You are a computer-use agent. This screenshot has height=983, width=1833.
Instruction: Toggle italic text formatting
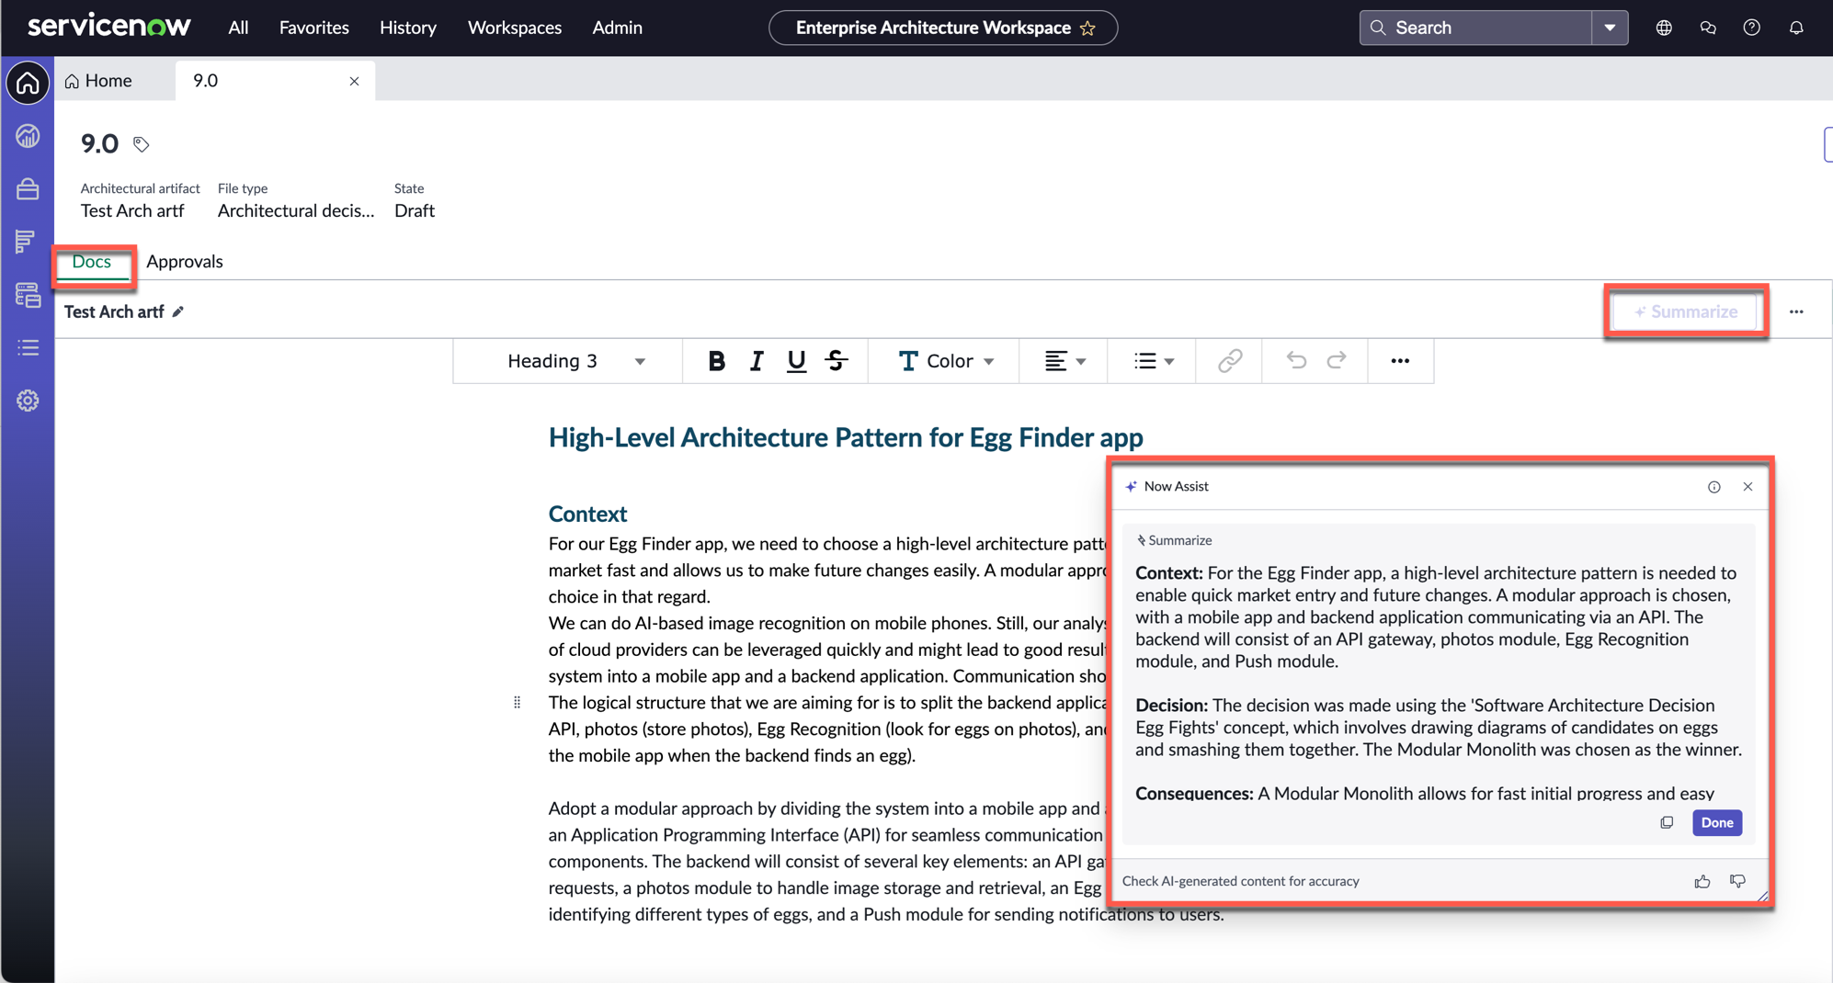(x=757, y=361)
